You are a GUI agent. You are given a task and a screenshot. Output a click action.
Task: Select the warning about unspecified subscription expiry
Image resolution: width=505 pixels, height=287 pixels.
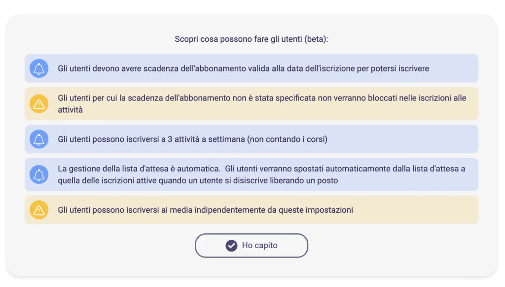pos(261,98)
